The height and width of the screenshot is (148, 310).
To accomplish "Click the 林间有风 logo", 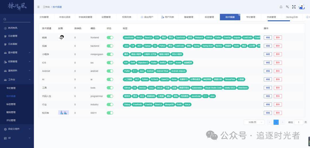I will point(17,6).
